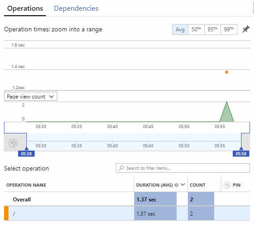Select the Overall operation row
Screen dimensions: 254x226
[127, 199]
